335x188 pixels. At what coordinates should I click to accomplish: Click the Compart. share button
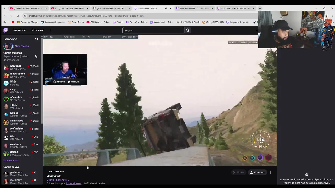[x=258, y=172]
